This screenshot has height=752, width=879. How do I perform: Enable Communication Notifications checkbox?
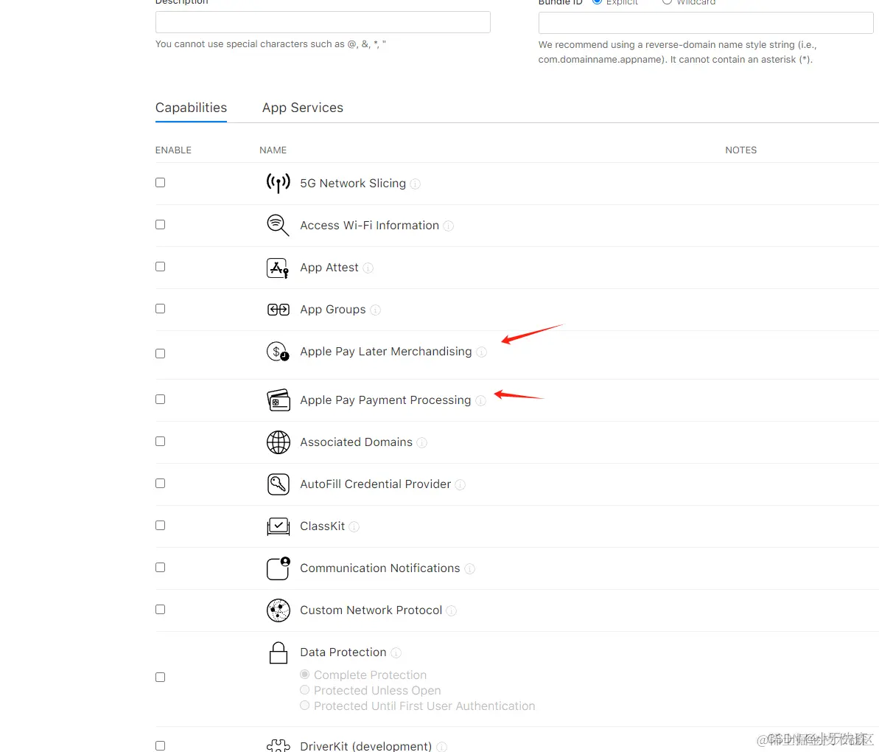pos(161,568)
